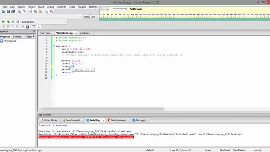Switch to the Start here tab

(x=46, y=33)
